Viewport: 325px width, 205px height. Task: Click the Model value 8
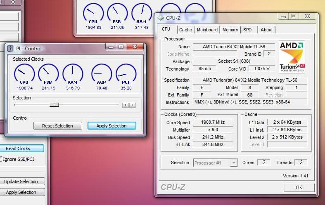pyautogui.click(x=250, y=87)
